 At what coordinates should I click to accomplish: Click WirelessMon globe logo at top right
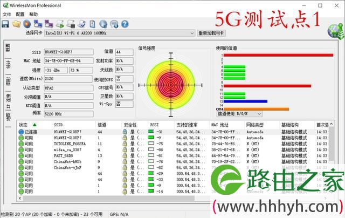pyautogui.click(x=335, y=31)
